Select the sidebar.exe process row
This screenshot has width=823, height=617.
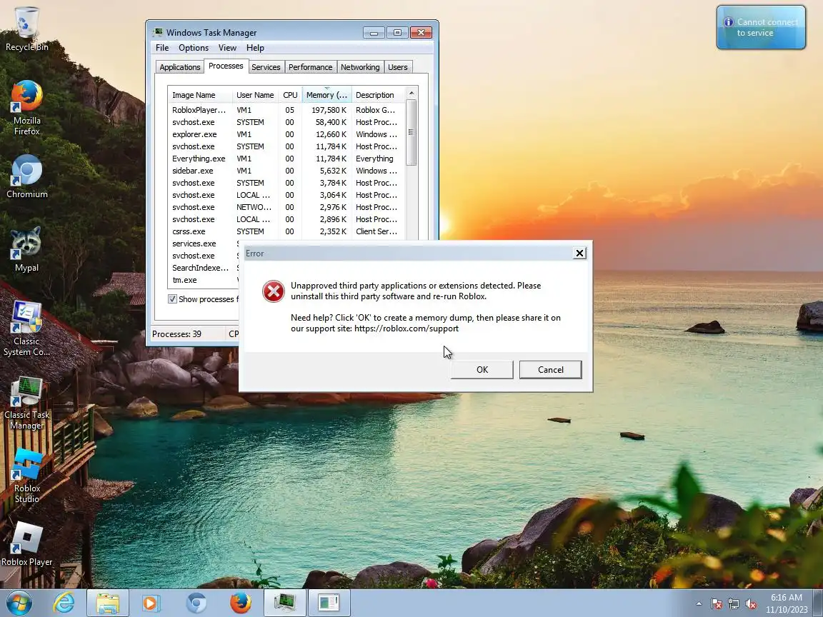point(286,171)
